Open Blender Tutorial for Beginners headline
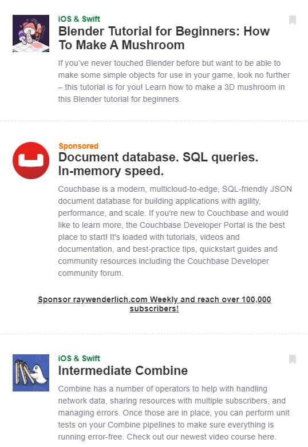 click(164, 38)
